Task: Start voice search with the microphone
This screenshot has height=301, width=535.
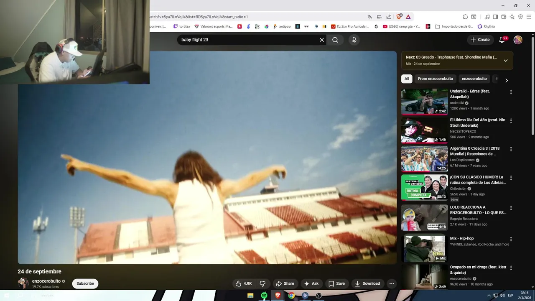Action: (x=354, y=40)
